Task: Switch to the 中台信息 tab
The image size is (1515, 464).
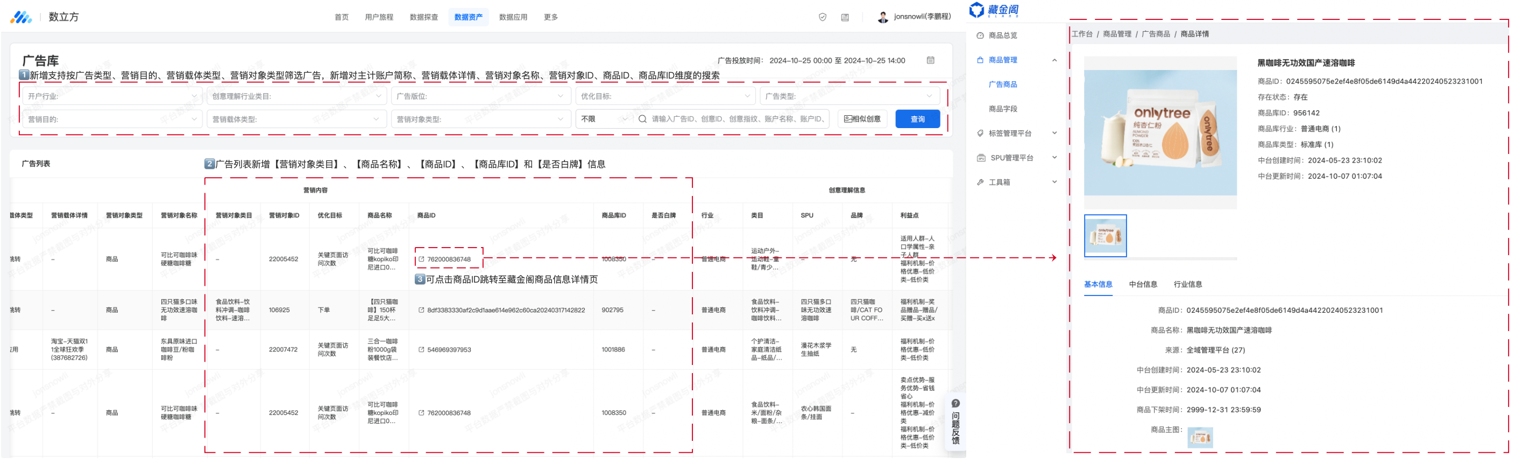Action: 1143,284
